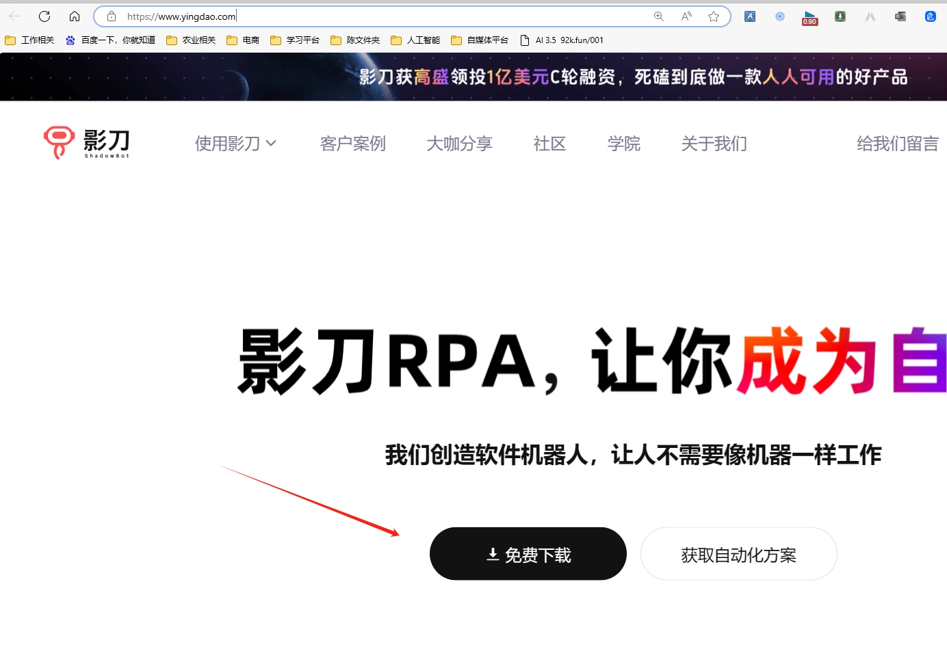Open the blue pen edit extension
947x649 pixels.
pyautogui.click(x=931, y=16)
